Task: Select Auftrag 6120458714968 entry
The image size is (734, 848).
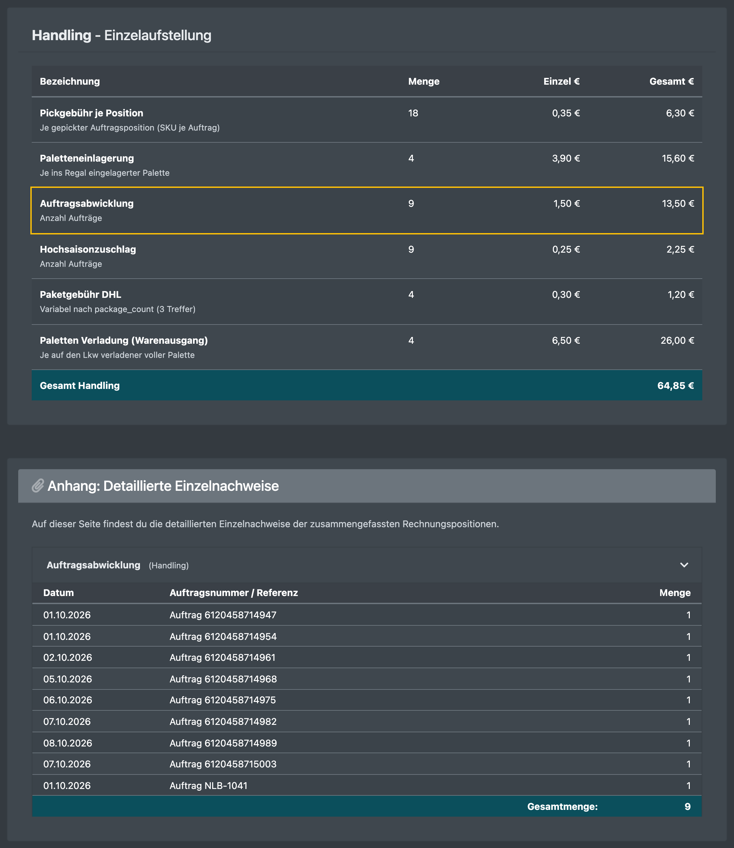Action: [223, 679]
